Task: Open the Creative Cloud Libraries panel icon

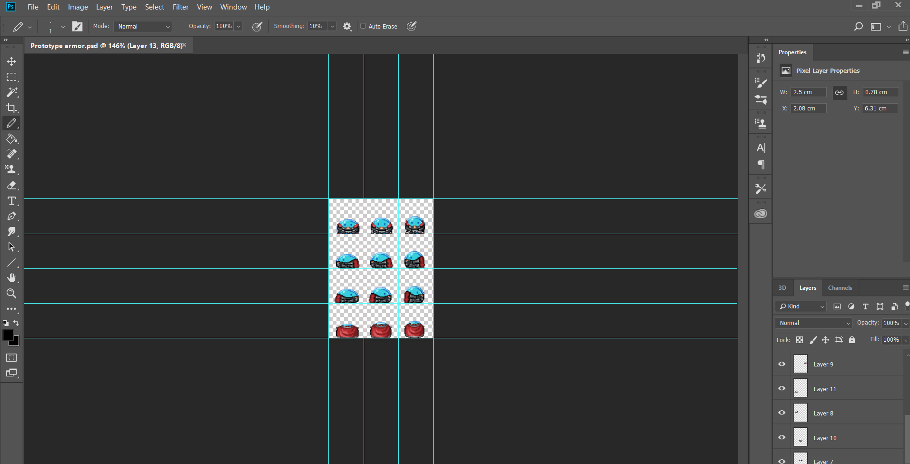Action: tap(761, 214)
